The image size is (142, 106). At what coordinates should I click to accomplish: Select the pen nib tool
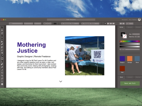pos(2,67)
